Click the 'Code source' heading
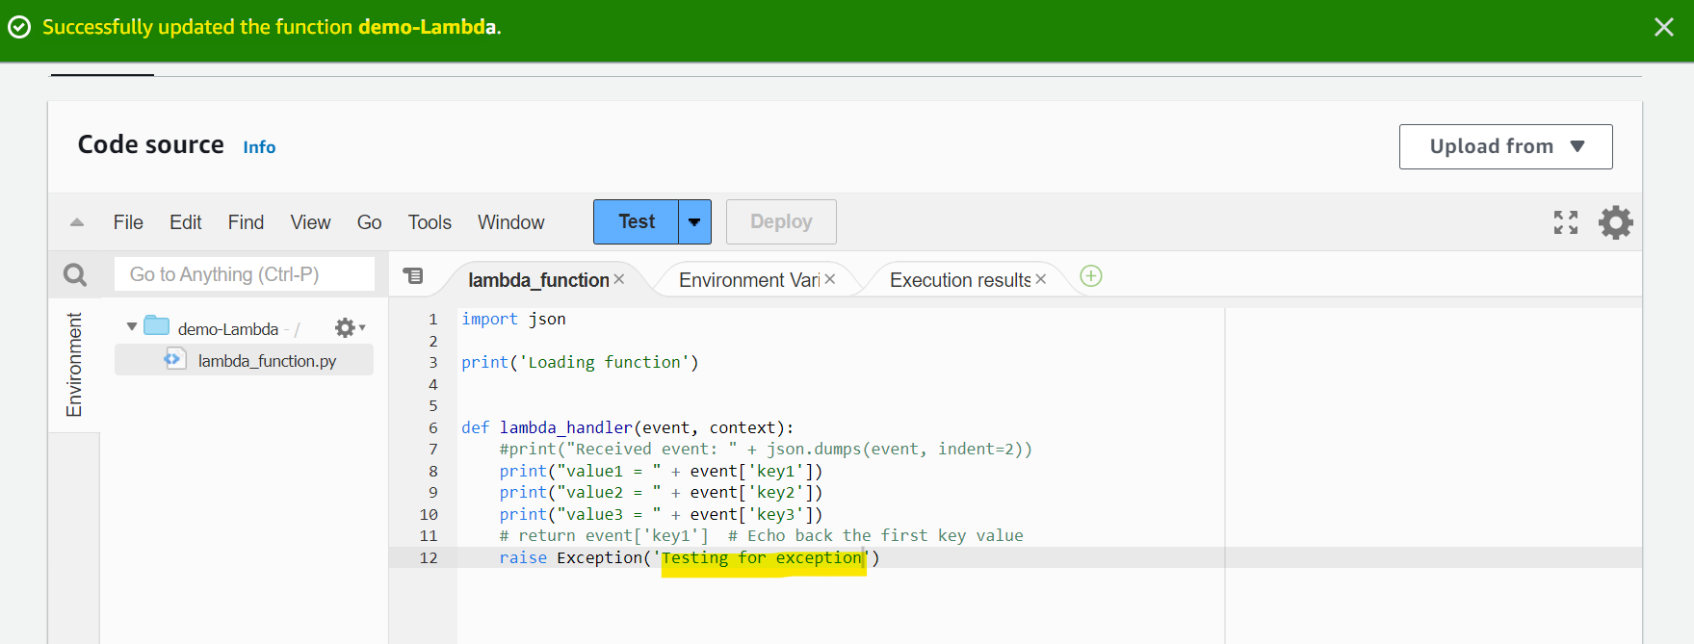Viewport: 1694px width, 644px height. tap(151, 144)
